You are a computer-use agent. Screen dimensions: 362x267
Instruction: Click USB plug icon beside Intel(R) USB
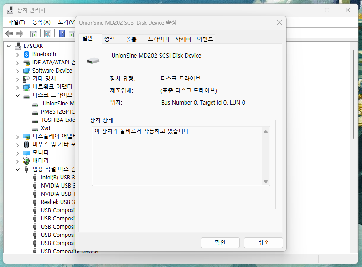click(35, 178)
